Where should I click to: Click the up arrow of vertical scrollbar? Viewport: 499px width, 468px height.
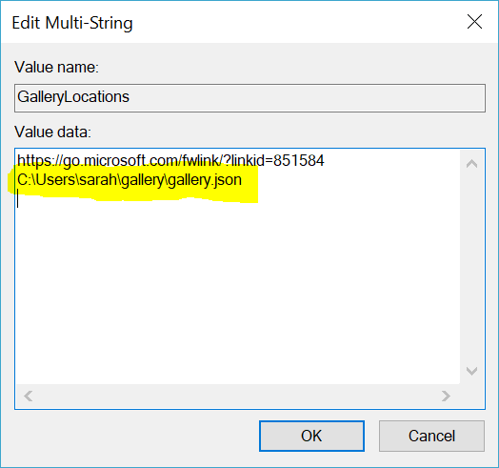click(x=472, y=164)
